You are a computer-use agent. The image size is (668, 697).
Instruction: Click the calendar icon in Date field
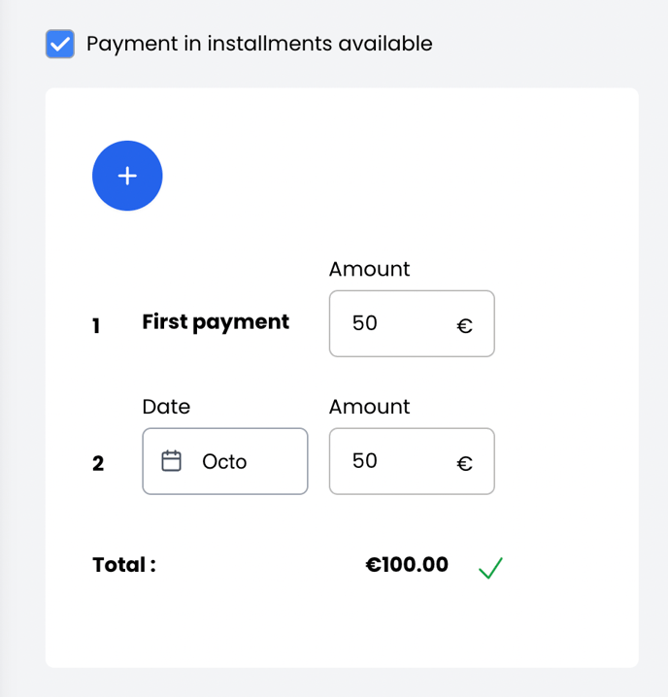172,461
